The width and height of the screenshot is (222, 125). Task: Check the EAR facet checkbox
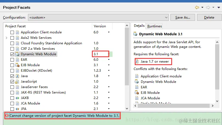point(12,60)
